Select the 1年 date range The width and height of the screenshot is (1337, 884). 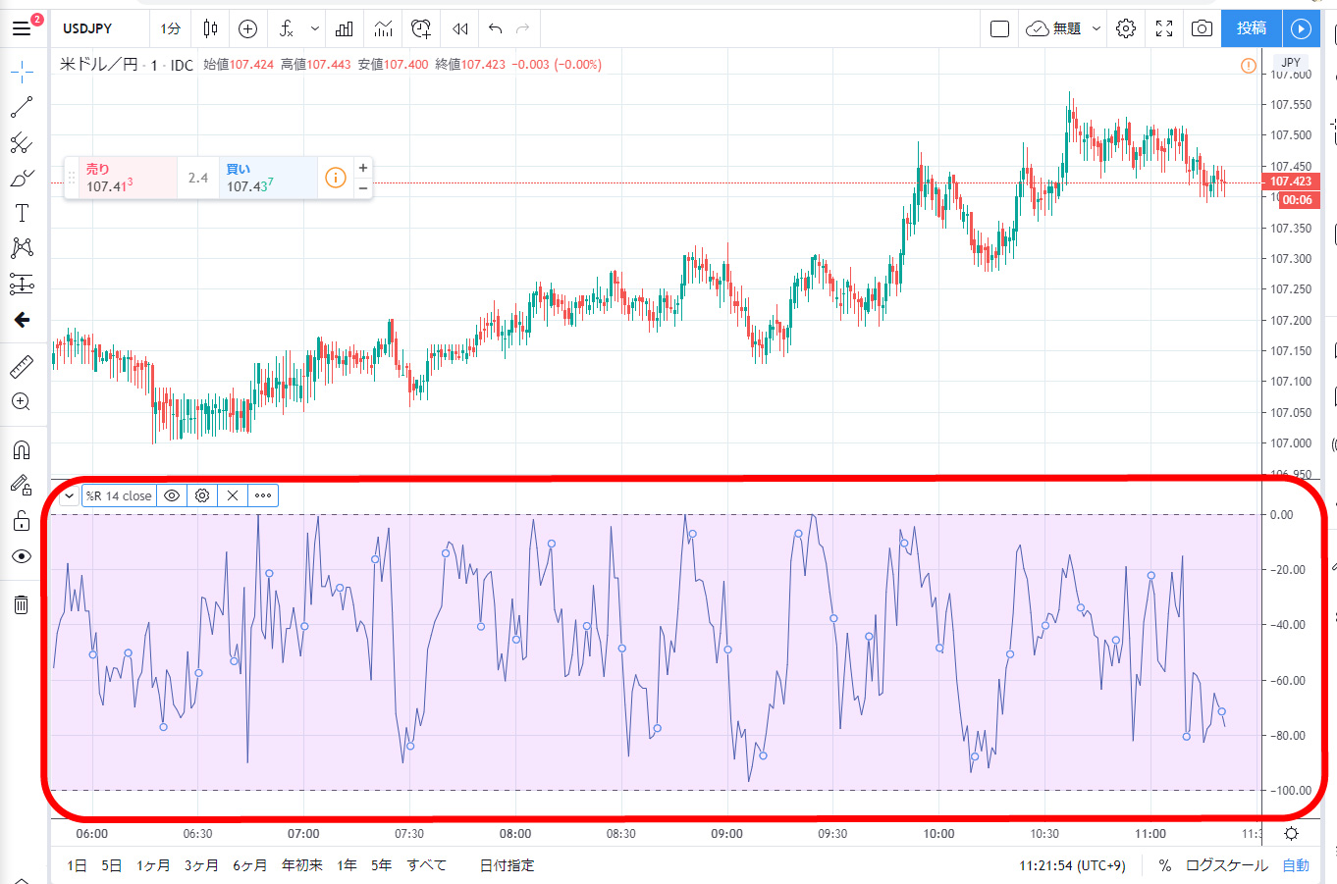tap(347, 865)
